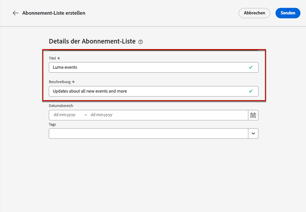Click the green checkmark in Beschreibung field
306x212 pixels.
(251, 91)
